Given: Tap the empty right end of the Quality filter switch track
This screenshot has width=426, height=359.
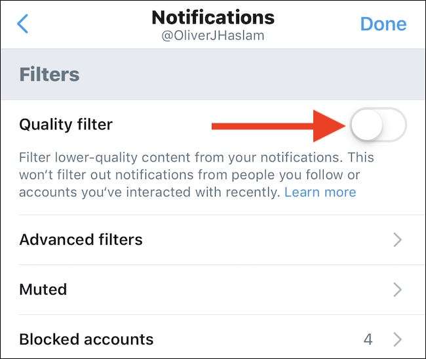Looking at the screenshot, I should pyautogui.click(x=395, y=125).
